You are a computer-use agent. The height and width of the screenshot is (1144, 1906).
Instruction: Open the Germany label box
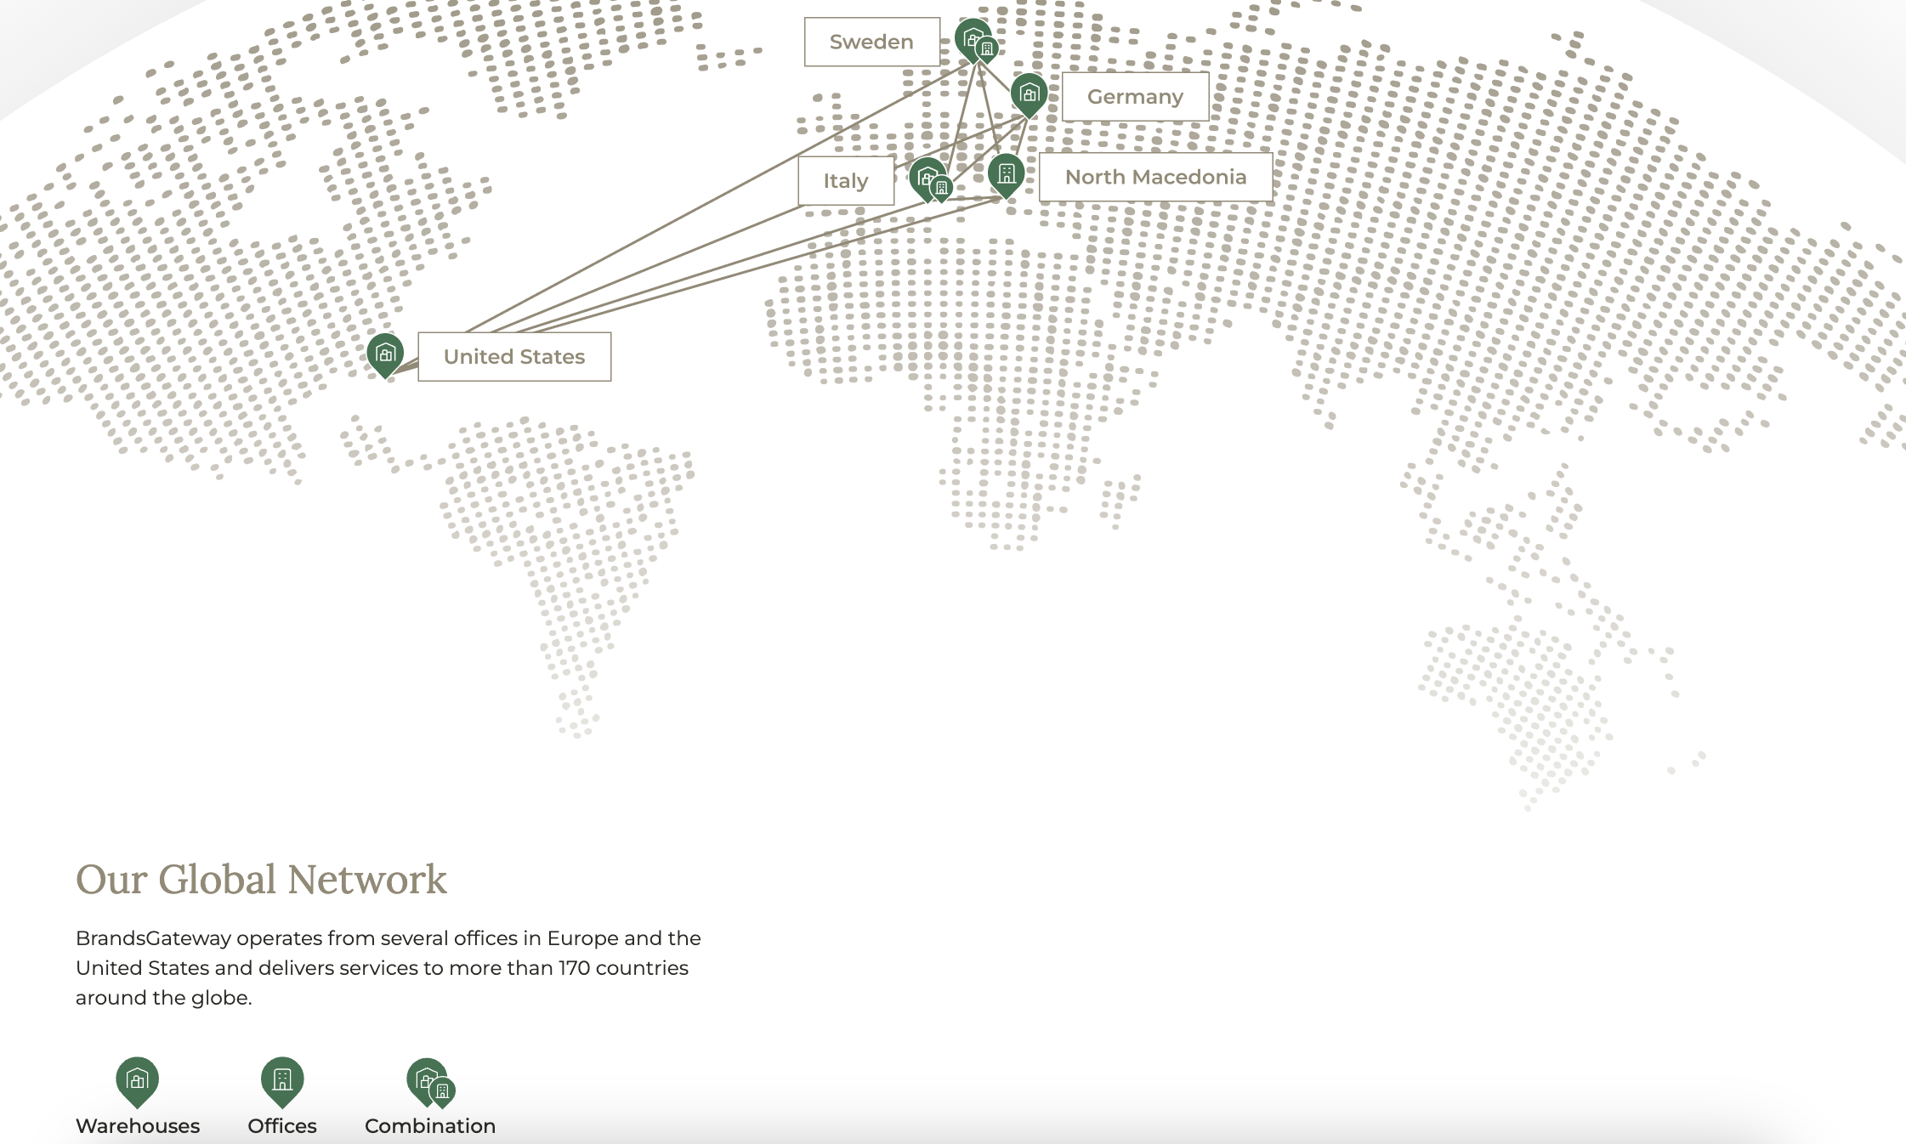tap(1136, 97)
